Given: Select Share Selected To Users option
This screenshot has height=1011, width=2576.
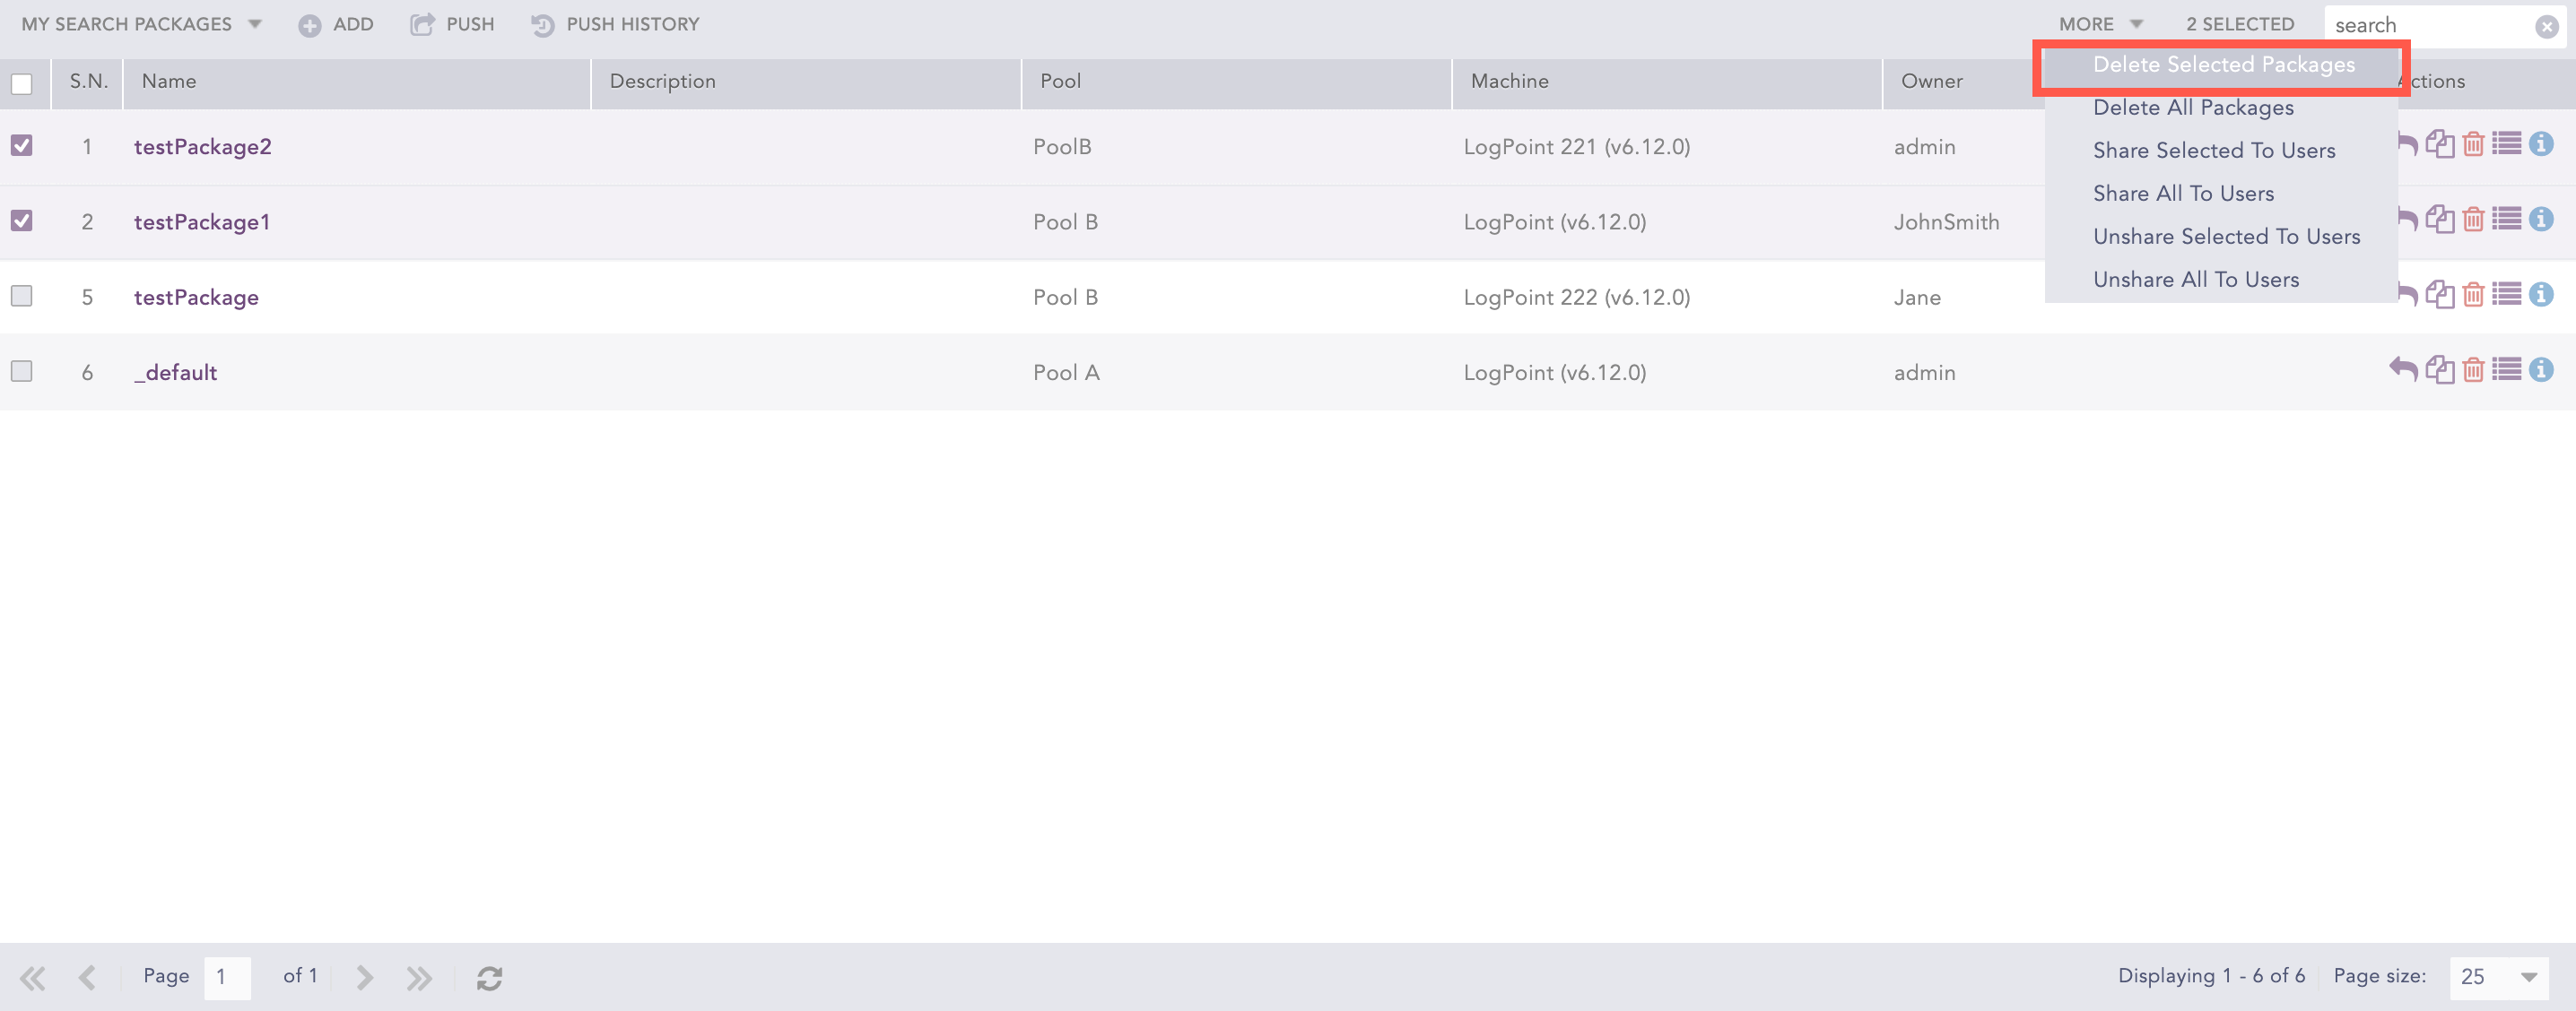Looking at the screenshot, I should coord(2214,151).
